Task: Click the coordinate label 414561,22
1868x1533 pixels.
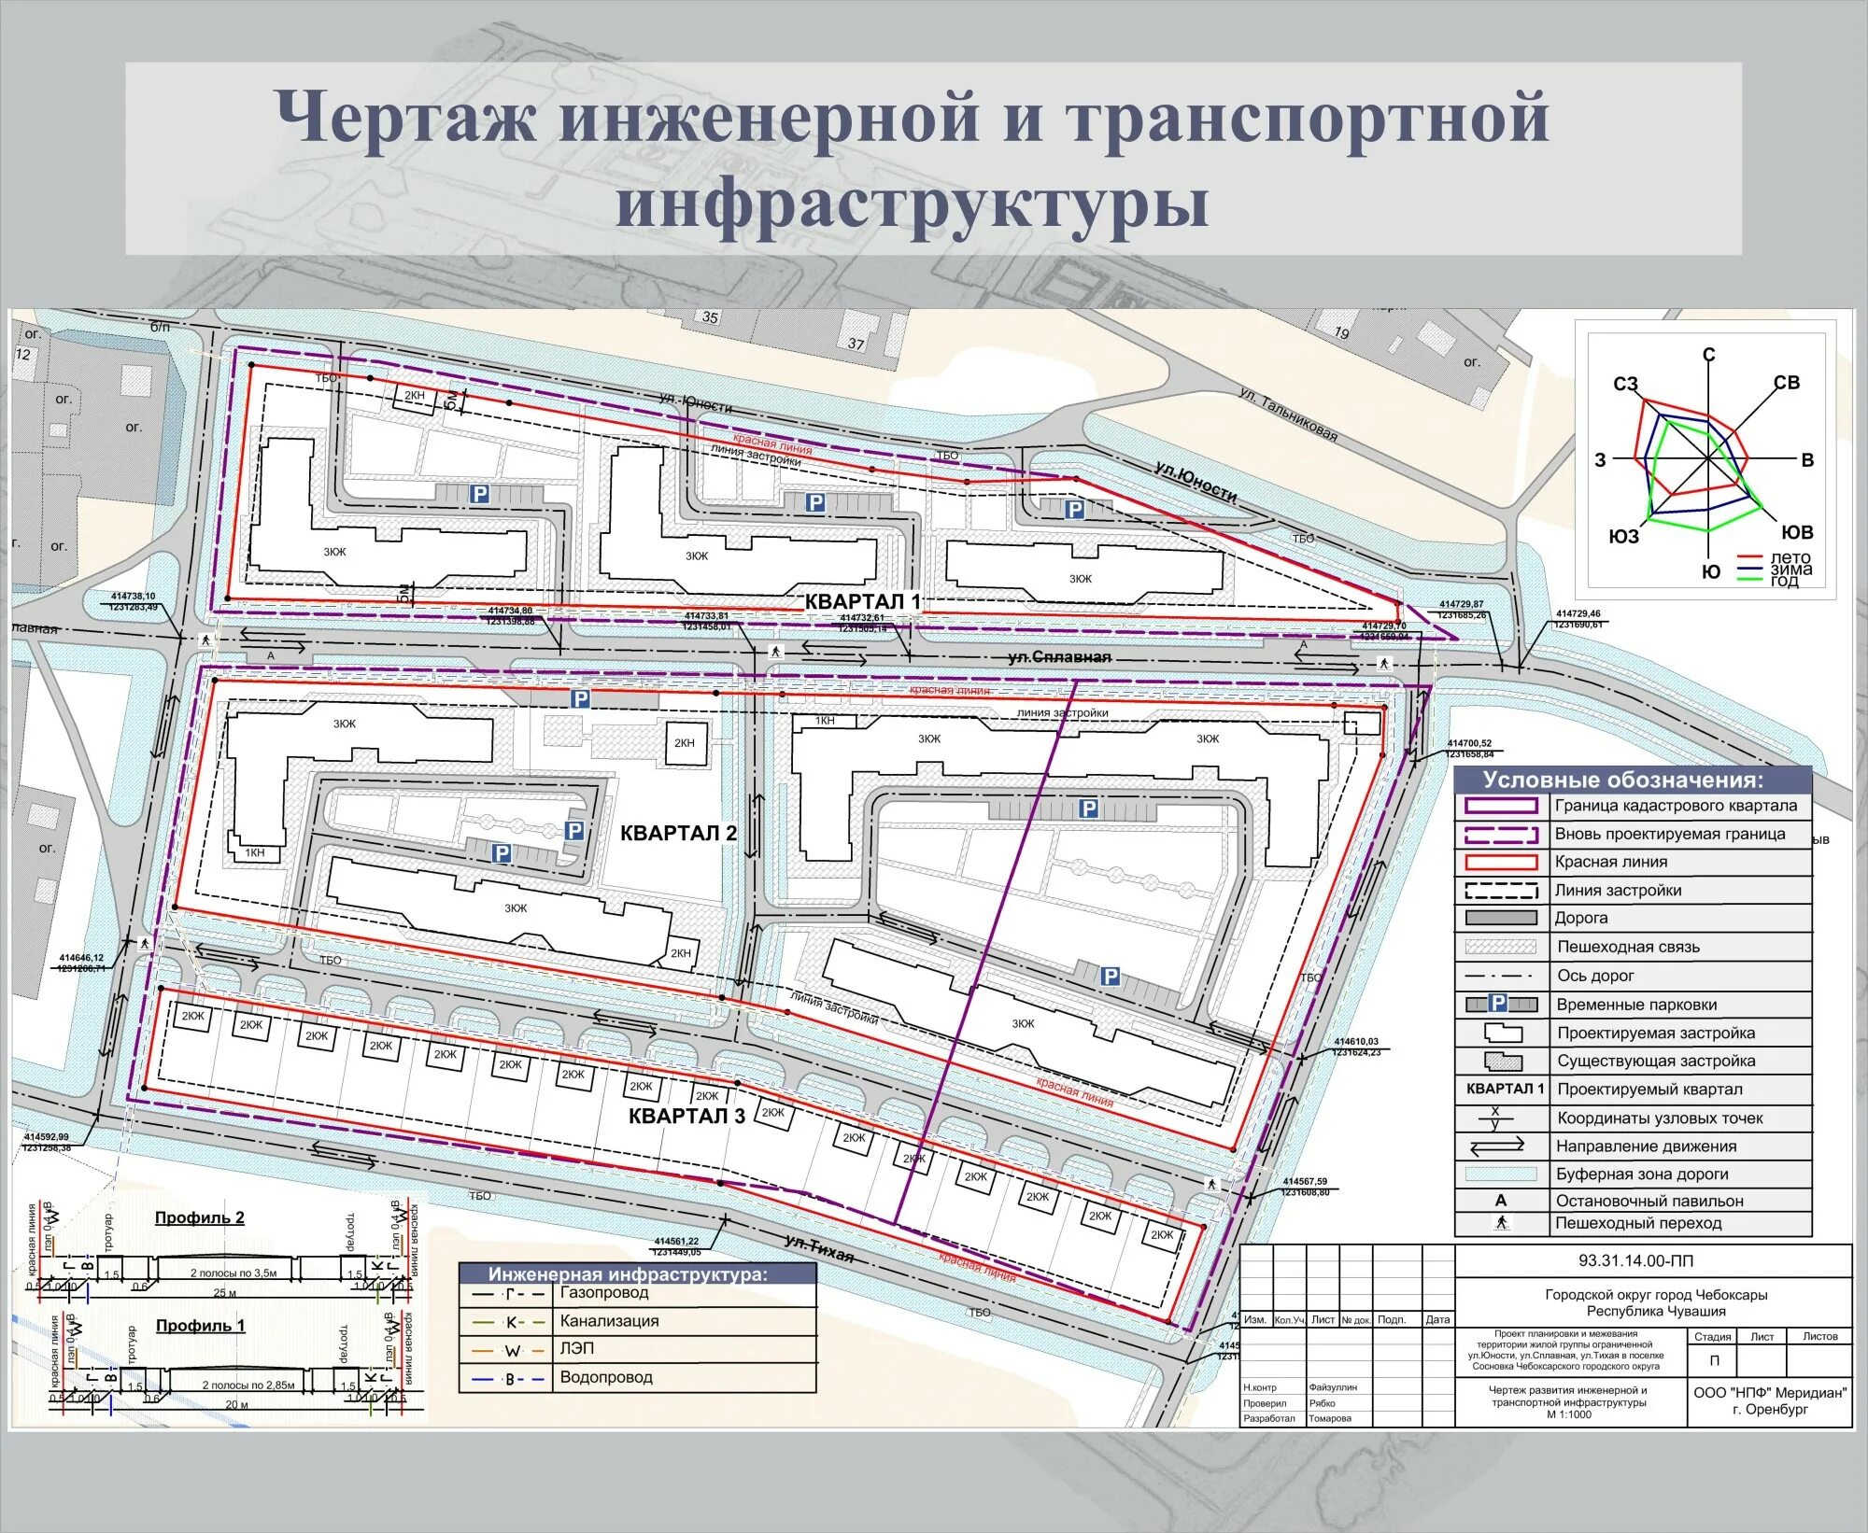Action: click(676, 1242)
